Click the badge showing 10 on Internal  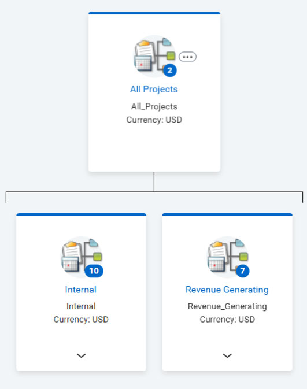tap(94, 271)
